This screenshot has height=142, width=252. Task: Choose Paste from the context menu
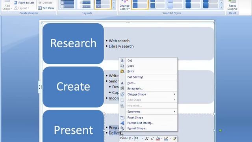(148, 71)
